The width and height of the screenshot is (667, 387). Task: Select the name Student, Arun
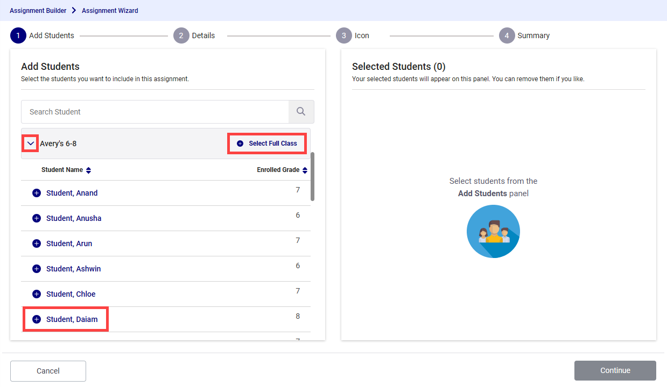coord(69,243)
